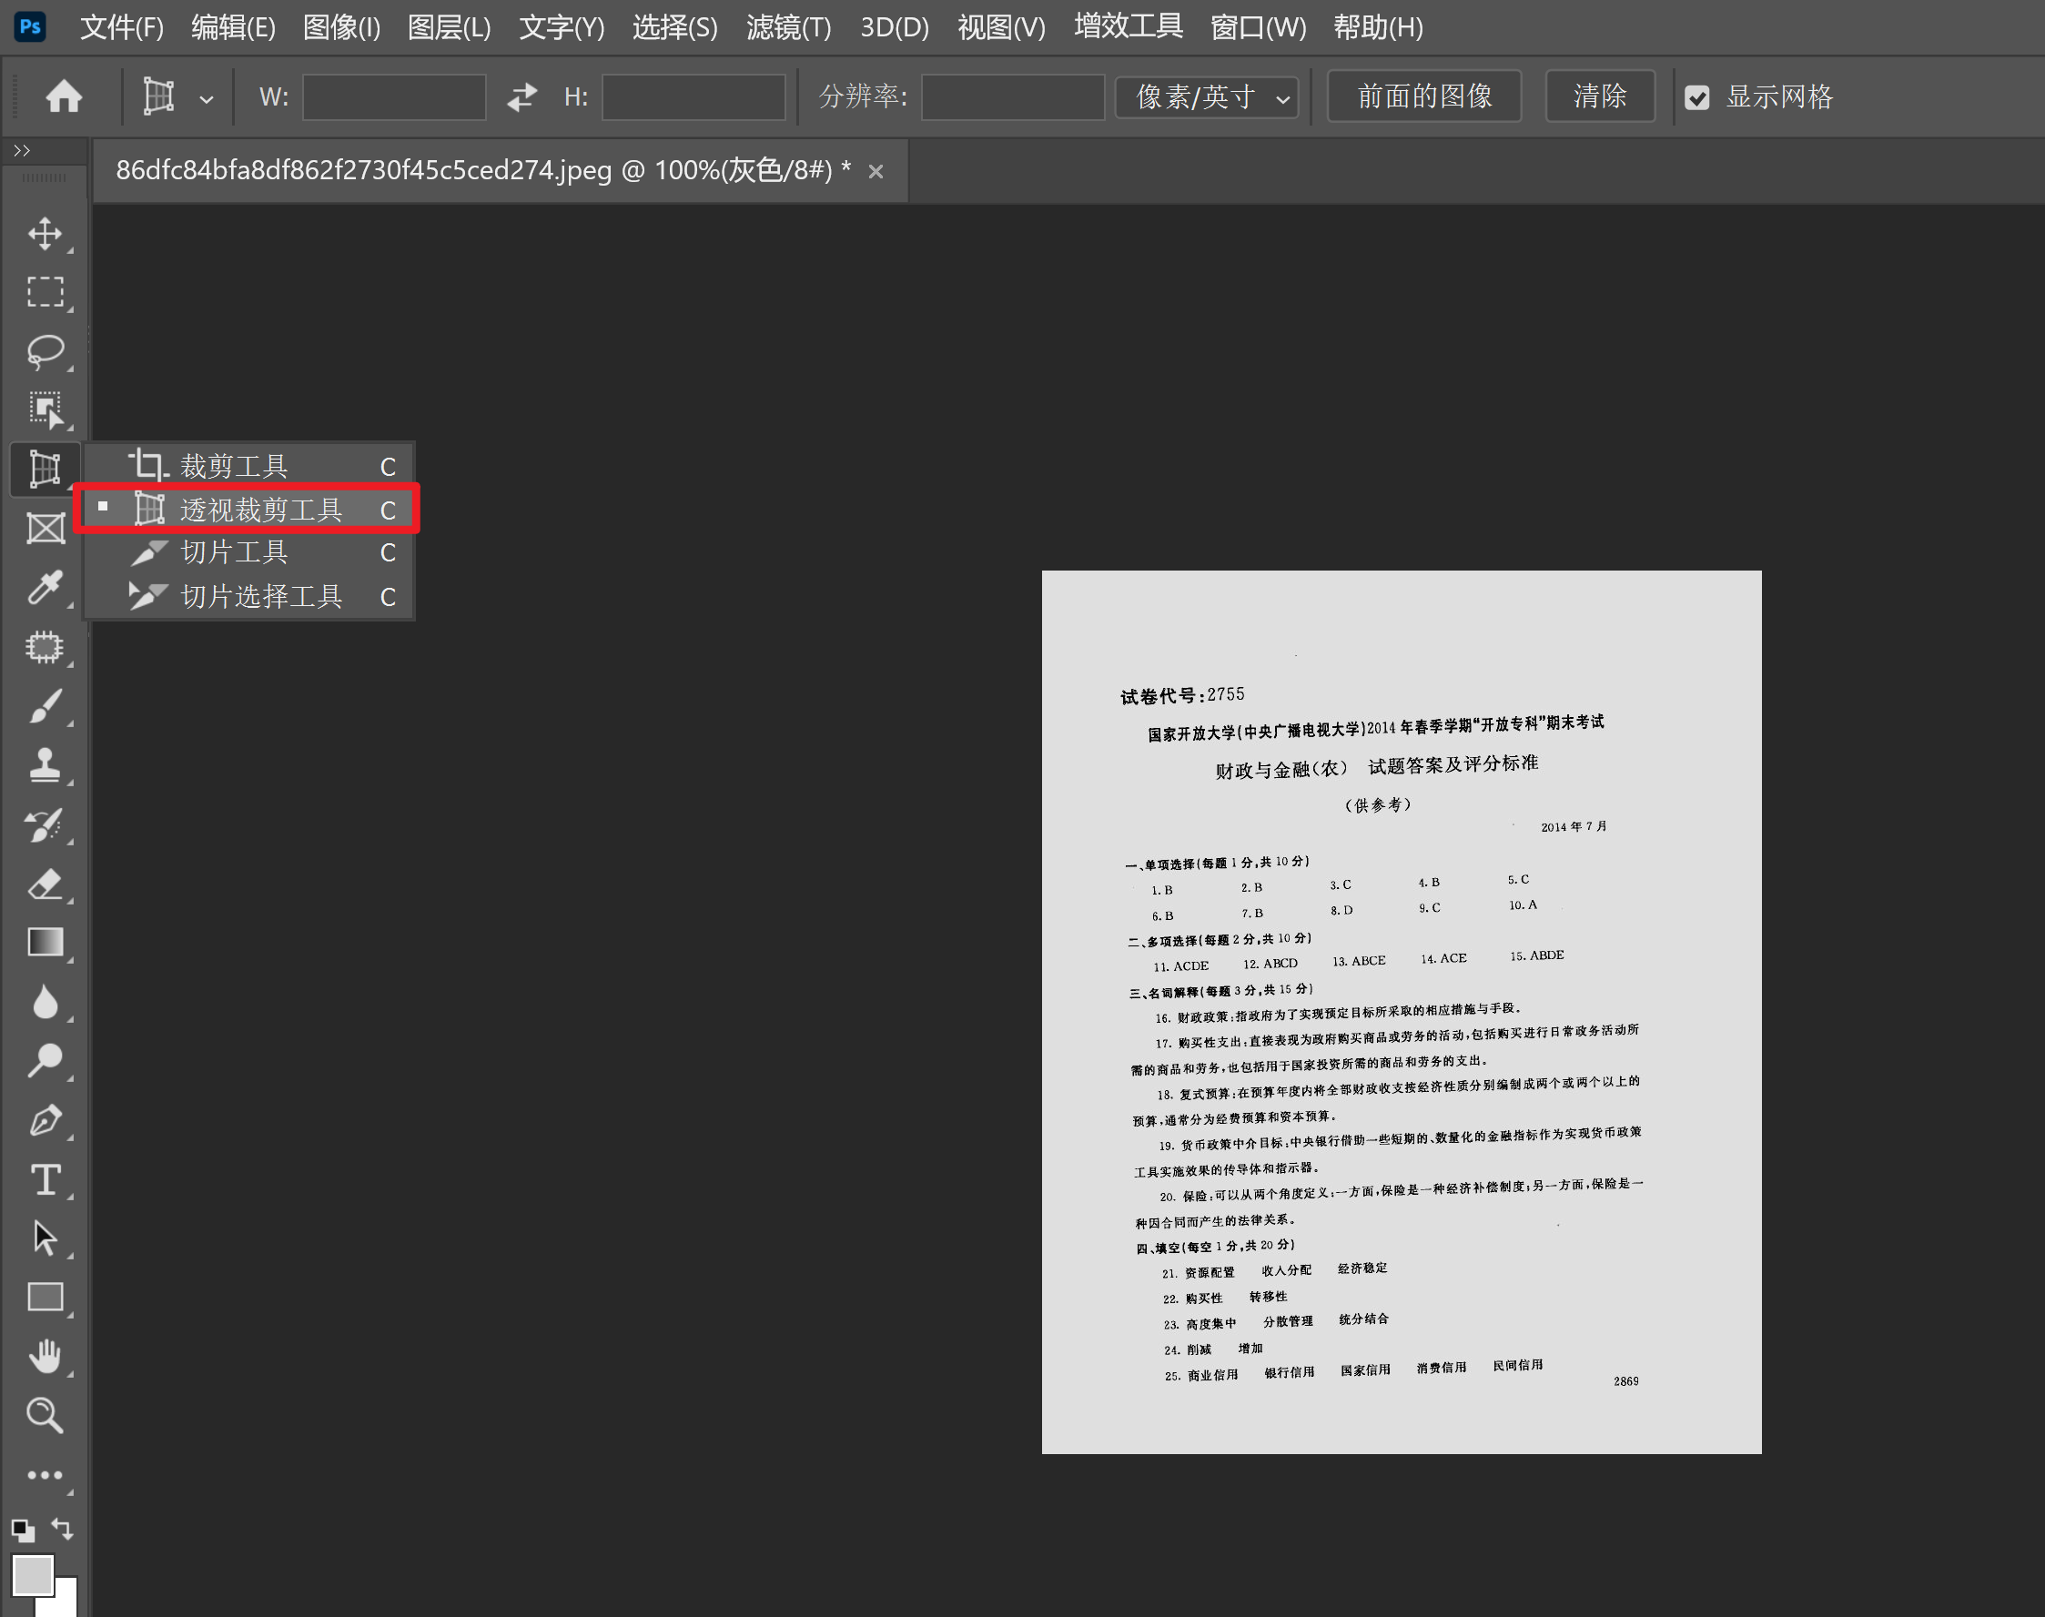Select the Zoom magnifier tool
The width and height of the screenshot is (2045, 1617).
tap(45, 1415)
